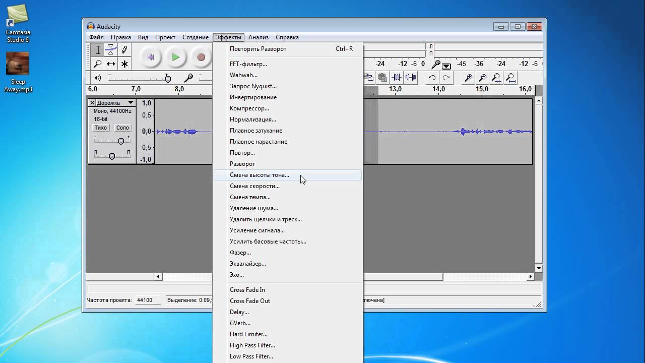Screen dimensions: 645x363
Task: Redo the last undone action
Action: 446,78
